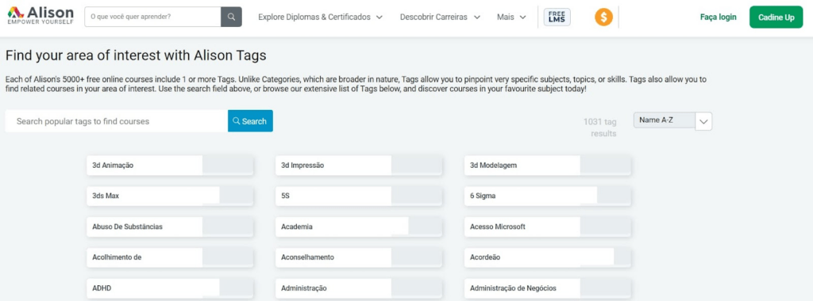Open the Academia tag
This screenshot has width=813, height=301.
[x=359, y=227]
